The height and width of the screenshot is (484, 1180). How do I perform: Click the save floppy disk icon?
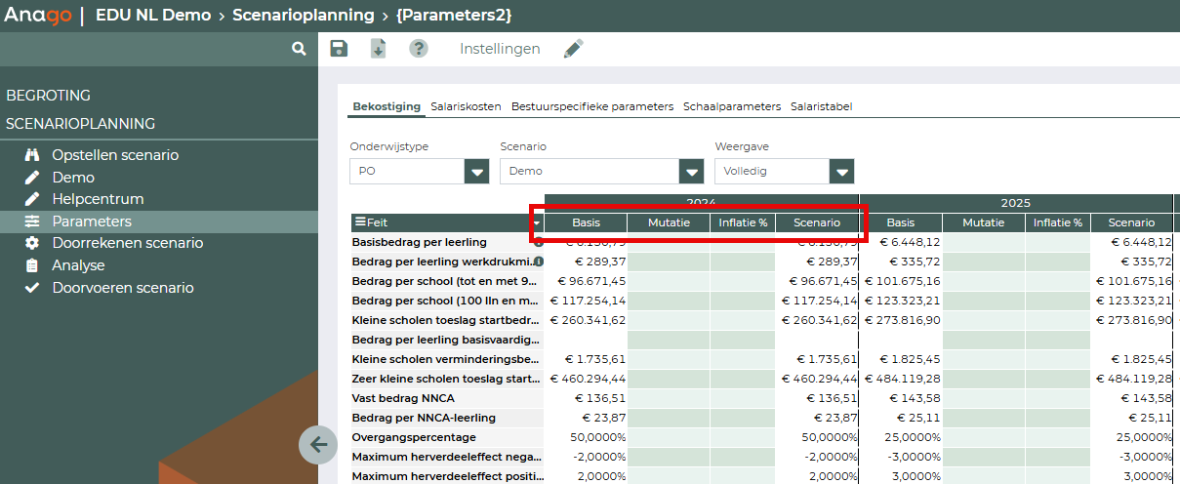[x=339, y=49]
